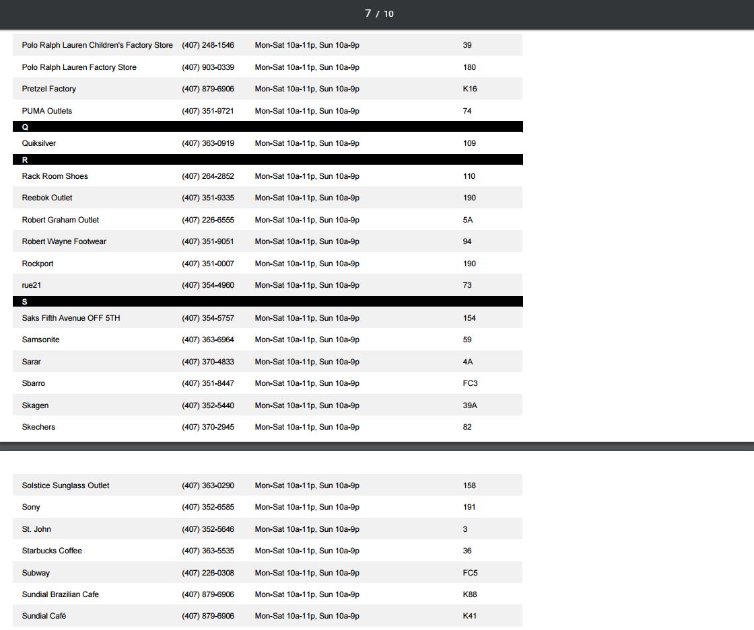Click the PUMA Outlets store name

point(47,111)
